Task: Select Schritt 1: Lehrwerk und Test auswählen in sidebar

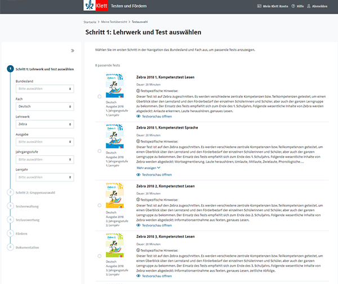Action: pos(45,69)
